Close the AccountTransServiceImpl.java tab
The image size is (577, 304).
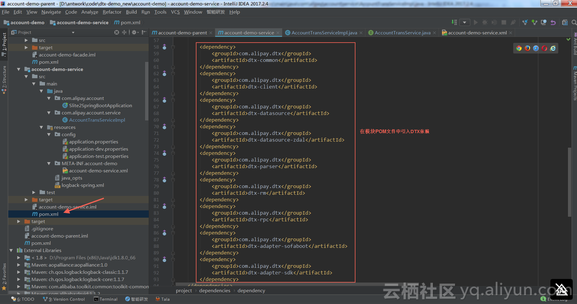point(361,33)
